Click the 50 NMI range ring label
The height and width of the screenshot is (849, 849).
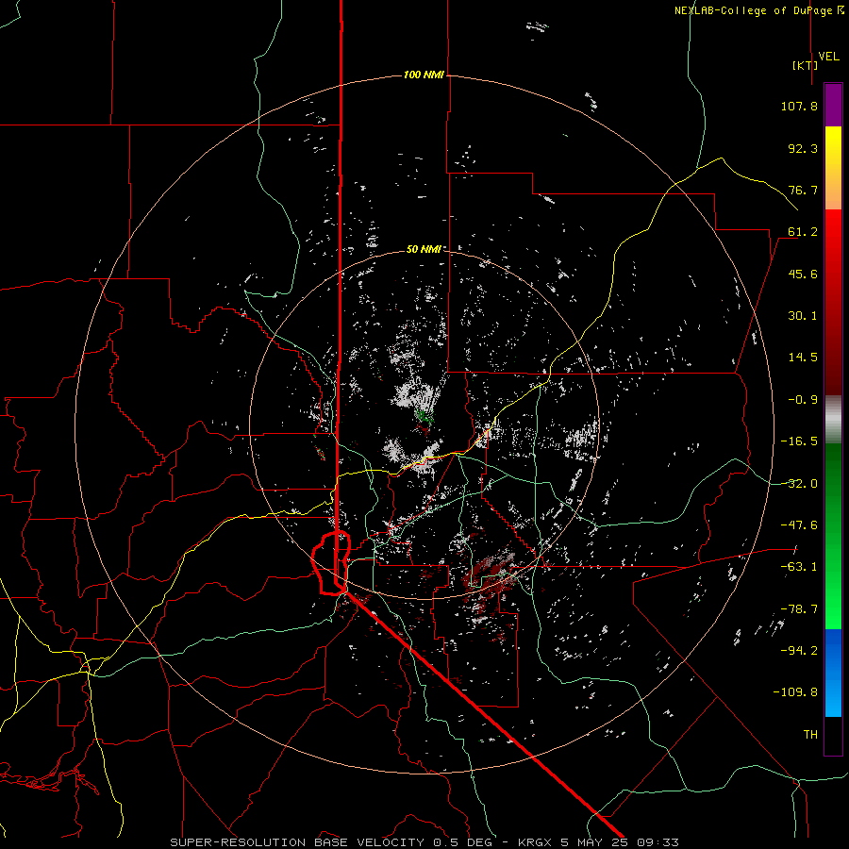click(424, 249)
